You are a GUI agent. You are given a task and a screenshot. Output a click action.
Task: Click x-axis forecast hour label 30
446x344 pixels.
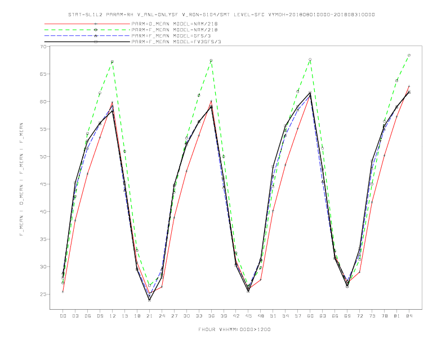pos(186,316)
